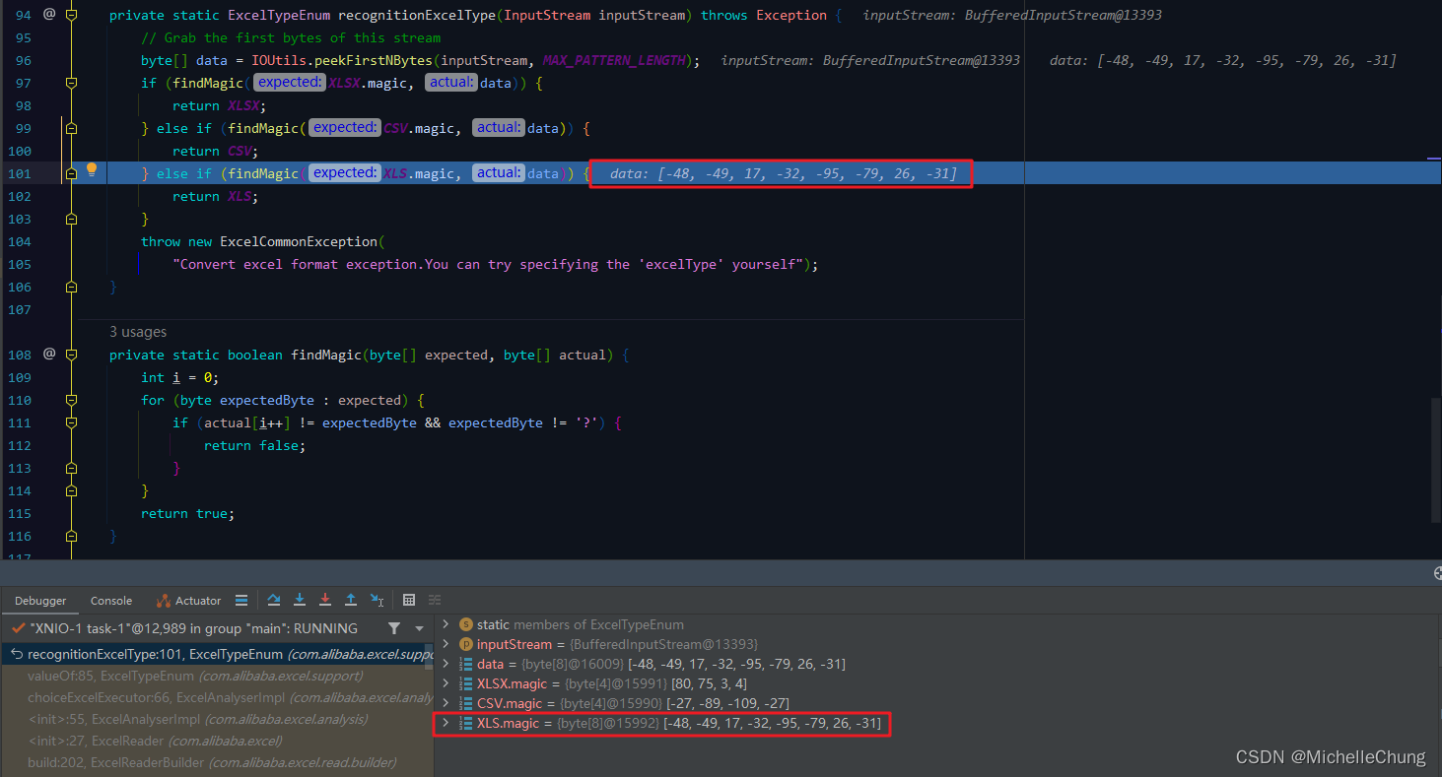Click "return CSV;" on line 100
This screenshot has height=777, width=1442.
216,151
